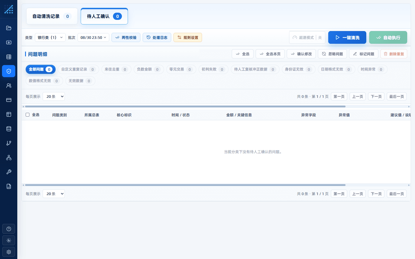Open the users icon in sidebar
The width and height of the screenshot is (415, 259).
tap(9, 85)
